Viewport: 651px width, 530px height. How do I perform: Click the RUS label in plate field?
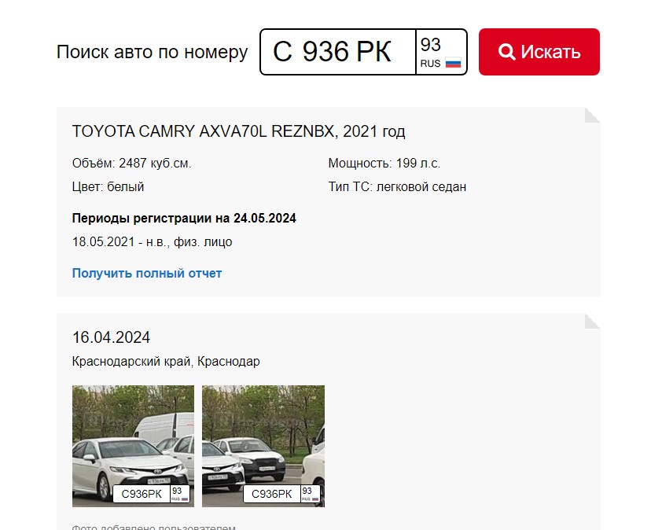click(x=430, y=64)
